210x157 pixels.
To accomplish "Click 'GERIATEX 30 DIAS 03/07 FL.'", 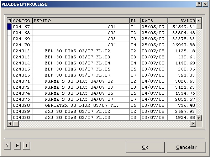I will point(82,105).
